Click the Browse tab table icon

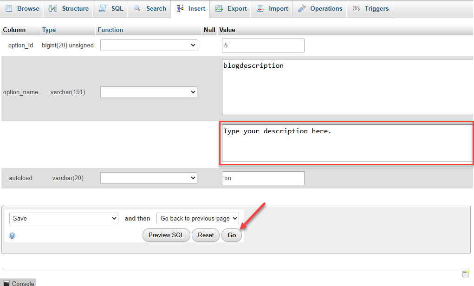[9, 8]
